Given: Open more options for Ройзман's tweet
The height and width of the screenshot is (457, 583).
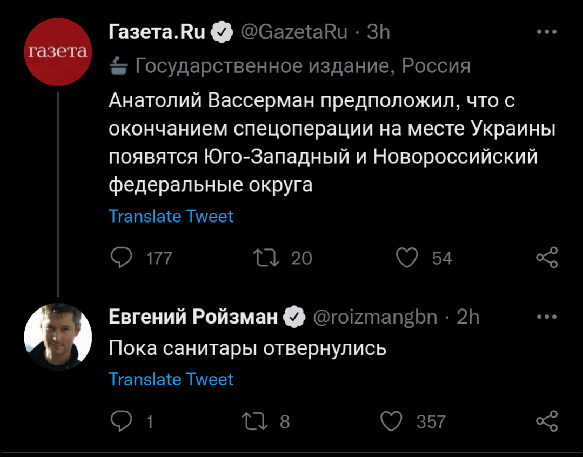Looking at the screenshot, I should click(x=546, y=317).
